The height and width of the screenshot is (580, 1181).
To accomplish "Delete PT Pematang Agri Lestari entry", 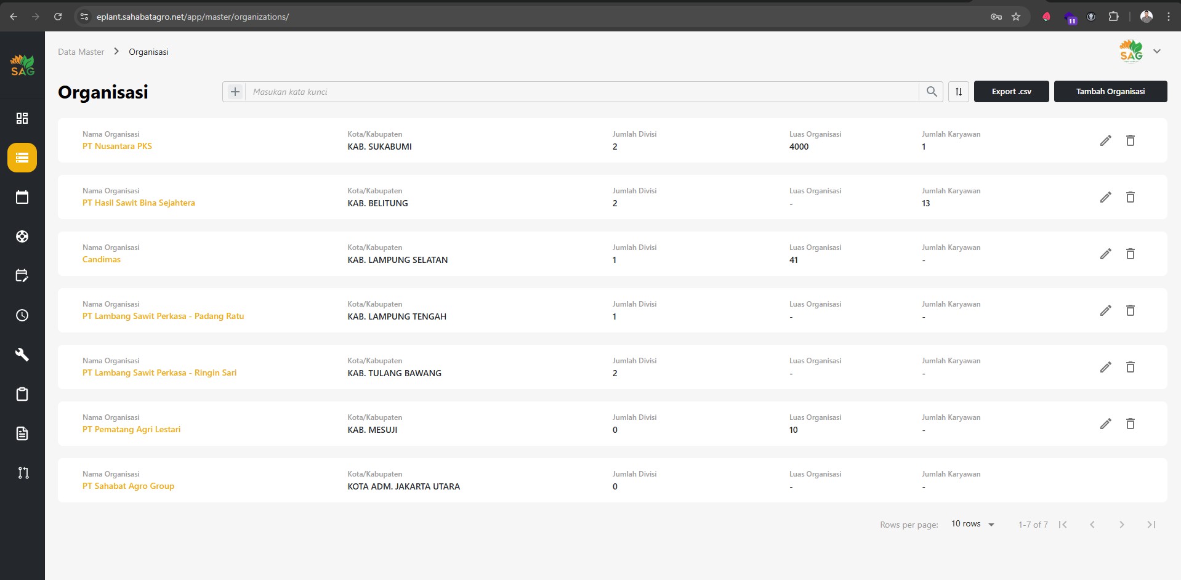I will coord(1130,424).
